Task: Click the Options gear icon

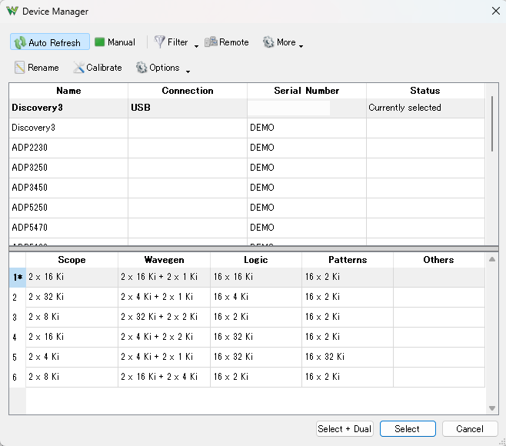Action: tap(141, 68)
